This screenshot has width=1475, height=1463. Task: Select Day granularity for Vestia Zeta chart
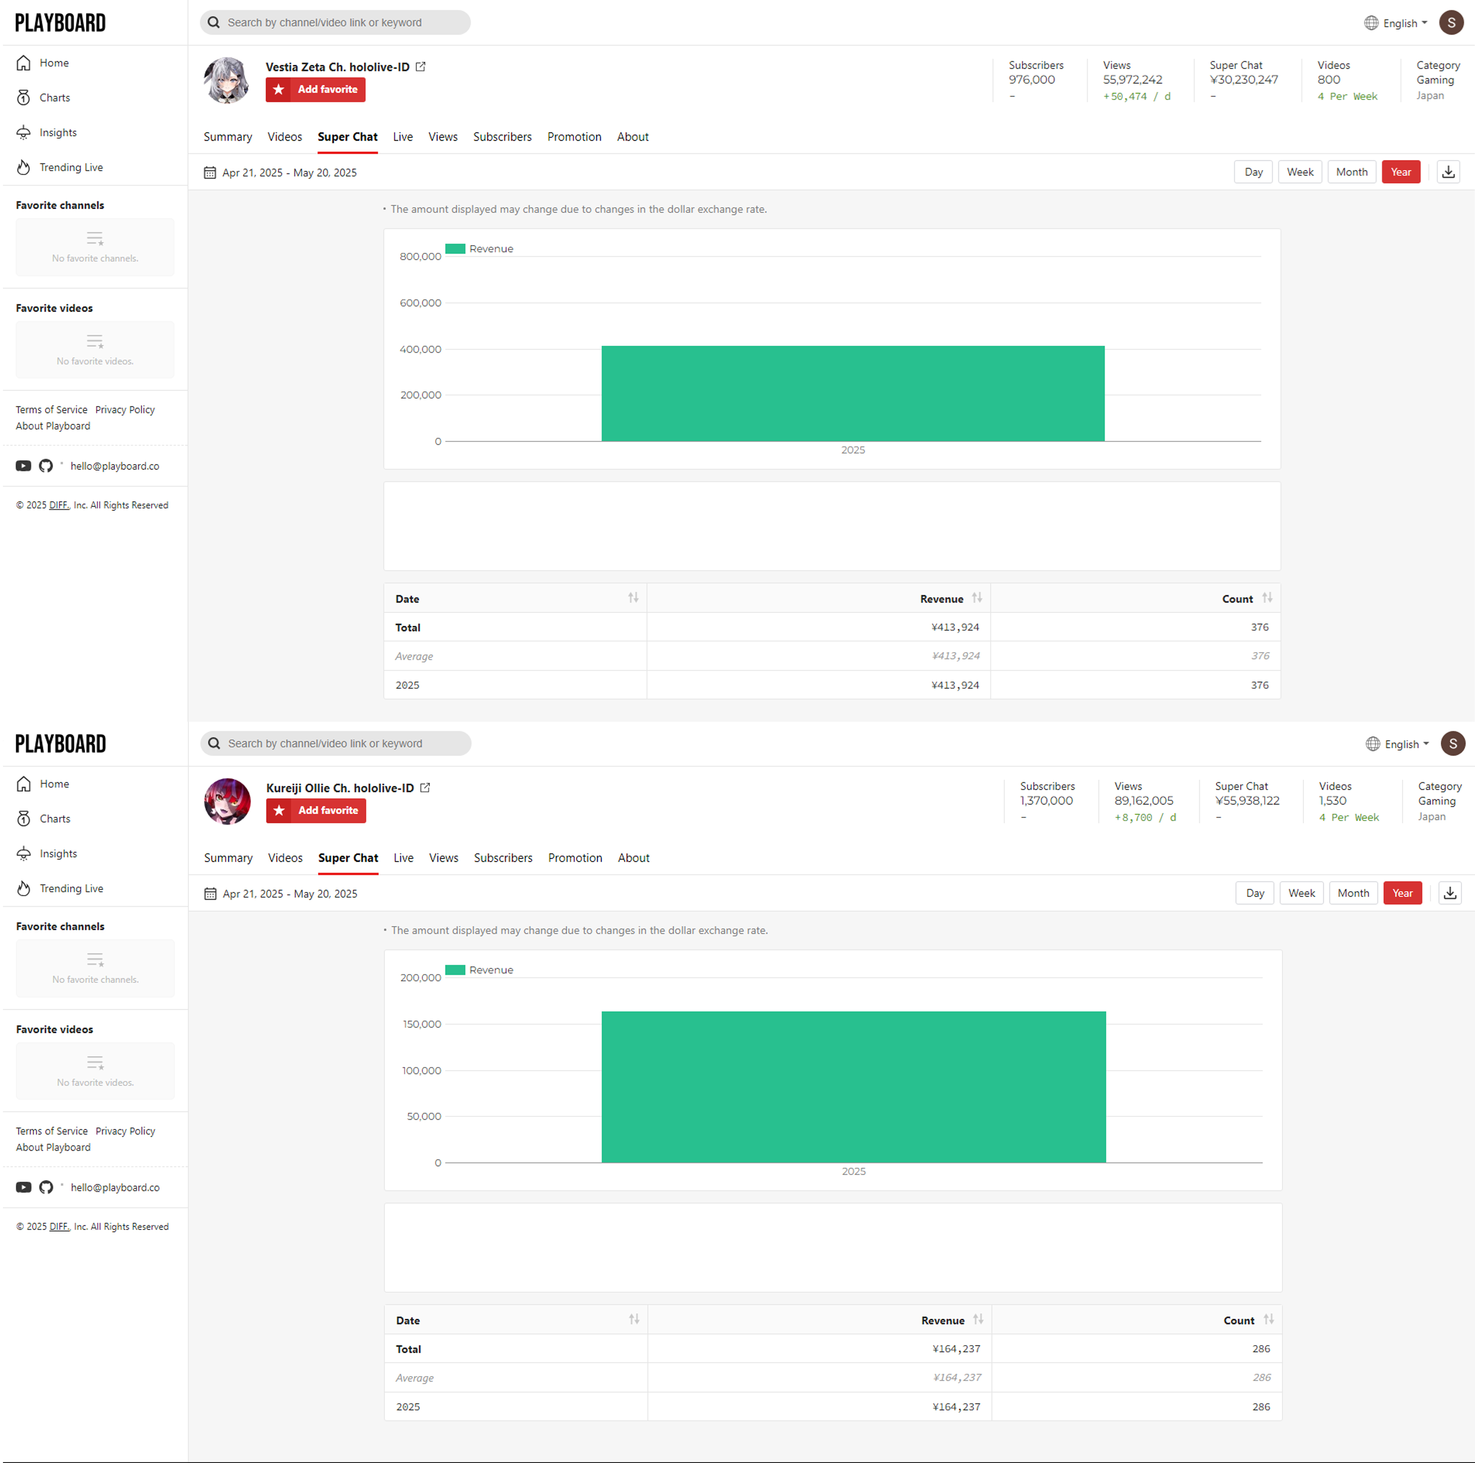(x=1253, y=172)
